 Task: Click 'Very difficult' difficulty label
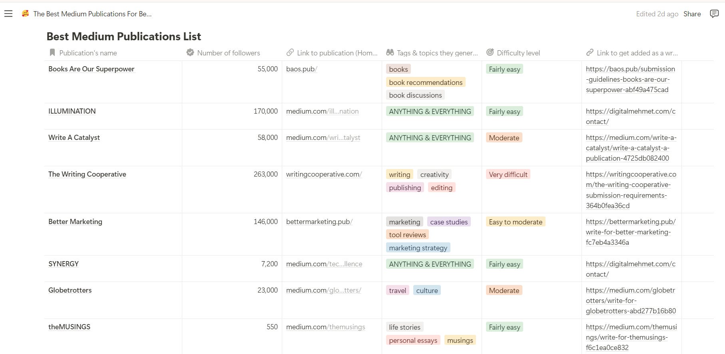508,175
